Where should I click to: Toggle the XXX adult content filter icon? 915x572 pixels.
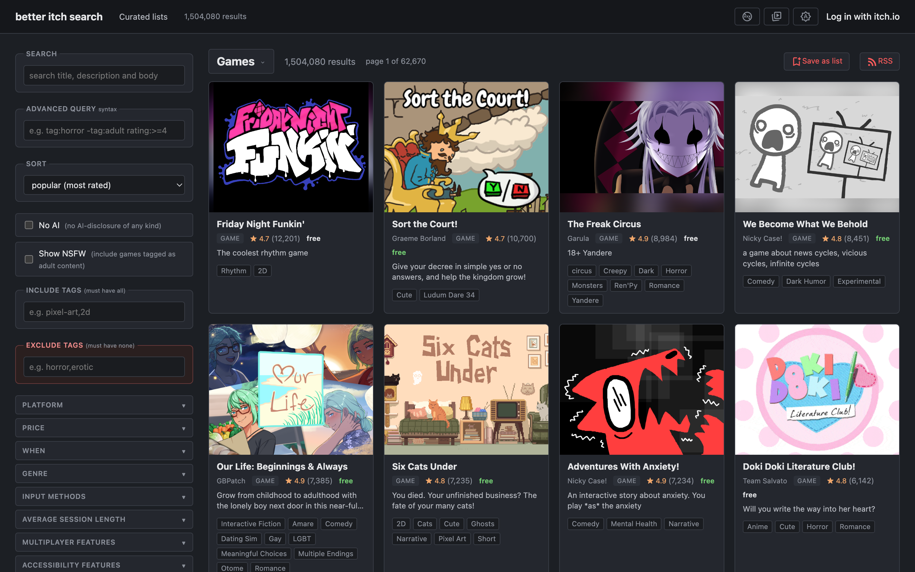coord(747,17)
